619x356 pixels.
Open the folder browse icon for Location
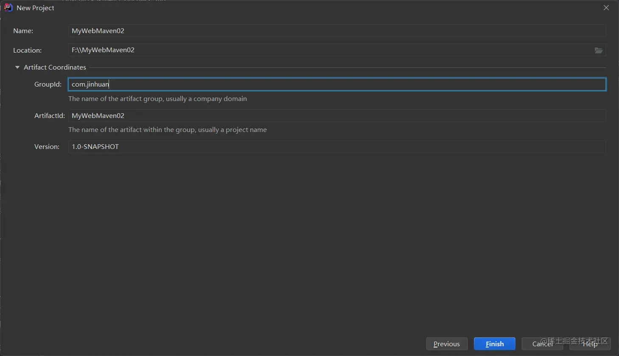click(598, 50)
